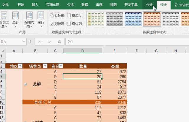Viewport: 189px width, 122px height.
Task: Open the 总计 grand totals button
Action: click(x=16, y=20)
